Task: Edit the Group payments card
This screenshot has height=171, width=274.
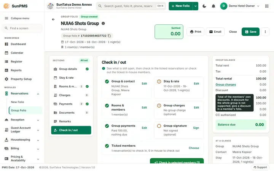Action: 144,128
